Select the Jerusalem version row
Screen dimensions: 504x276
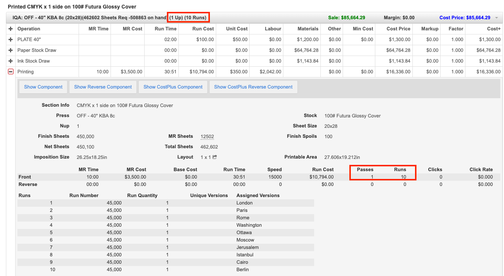(x=166, y=247)
